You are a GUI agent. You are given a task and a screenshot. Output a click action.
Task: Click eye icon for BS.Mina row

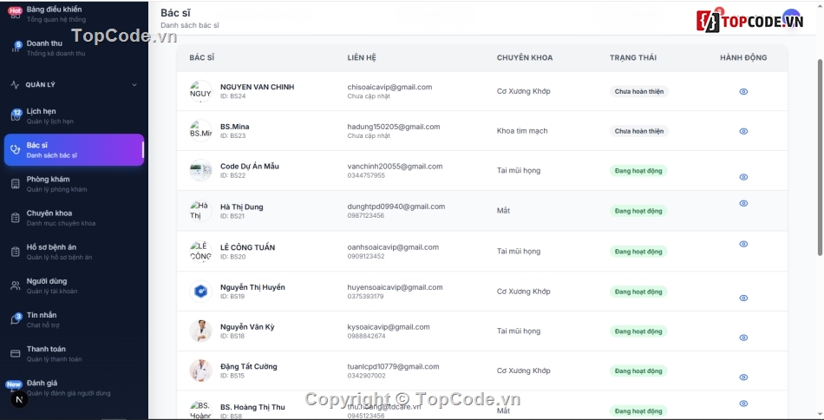[743, 131]
